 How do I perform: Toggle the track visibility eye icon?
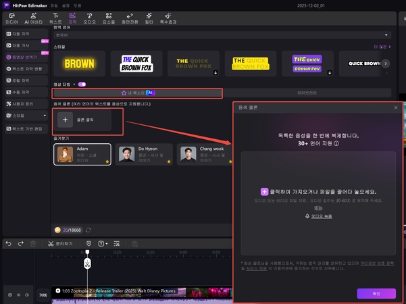(19, 295)
